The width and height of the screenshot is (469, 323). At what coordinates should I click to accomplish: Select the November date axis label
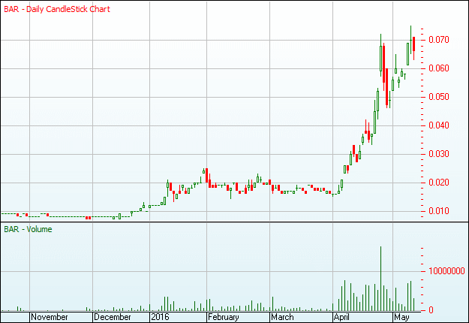(x=50, y=317)
